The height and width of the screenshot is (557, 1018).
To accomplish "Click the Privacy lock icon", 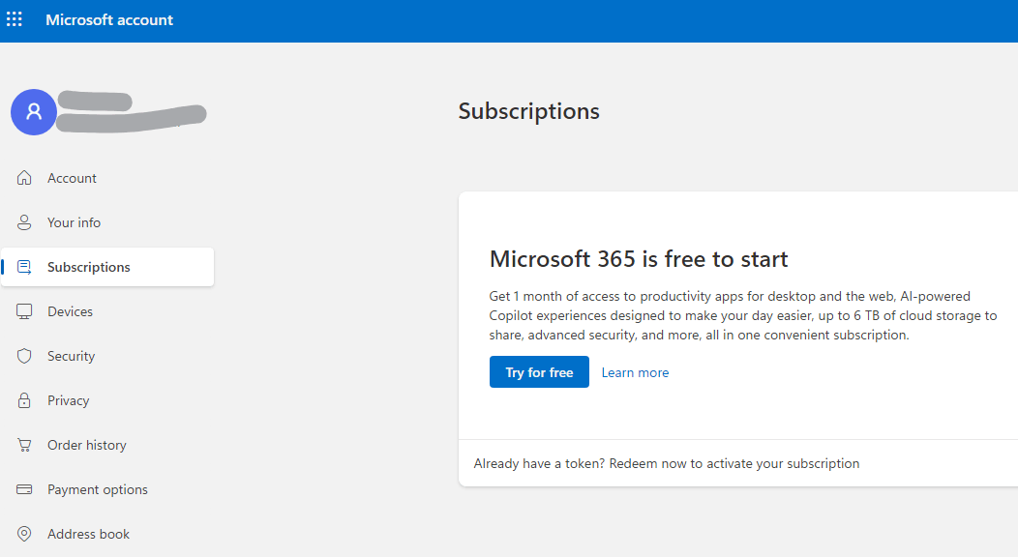I will (23, 399).
